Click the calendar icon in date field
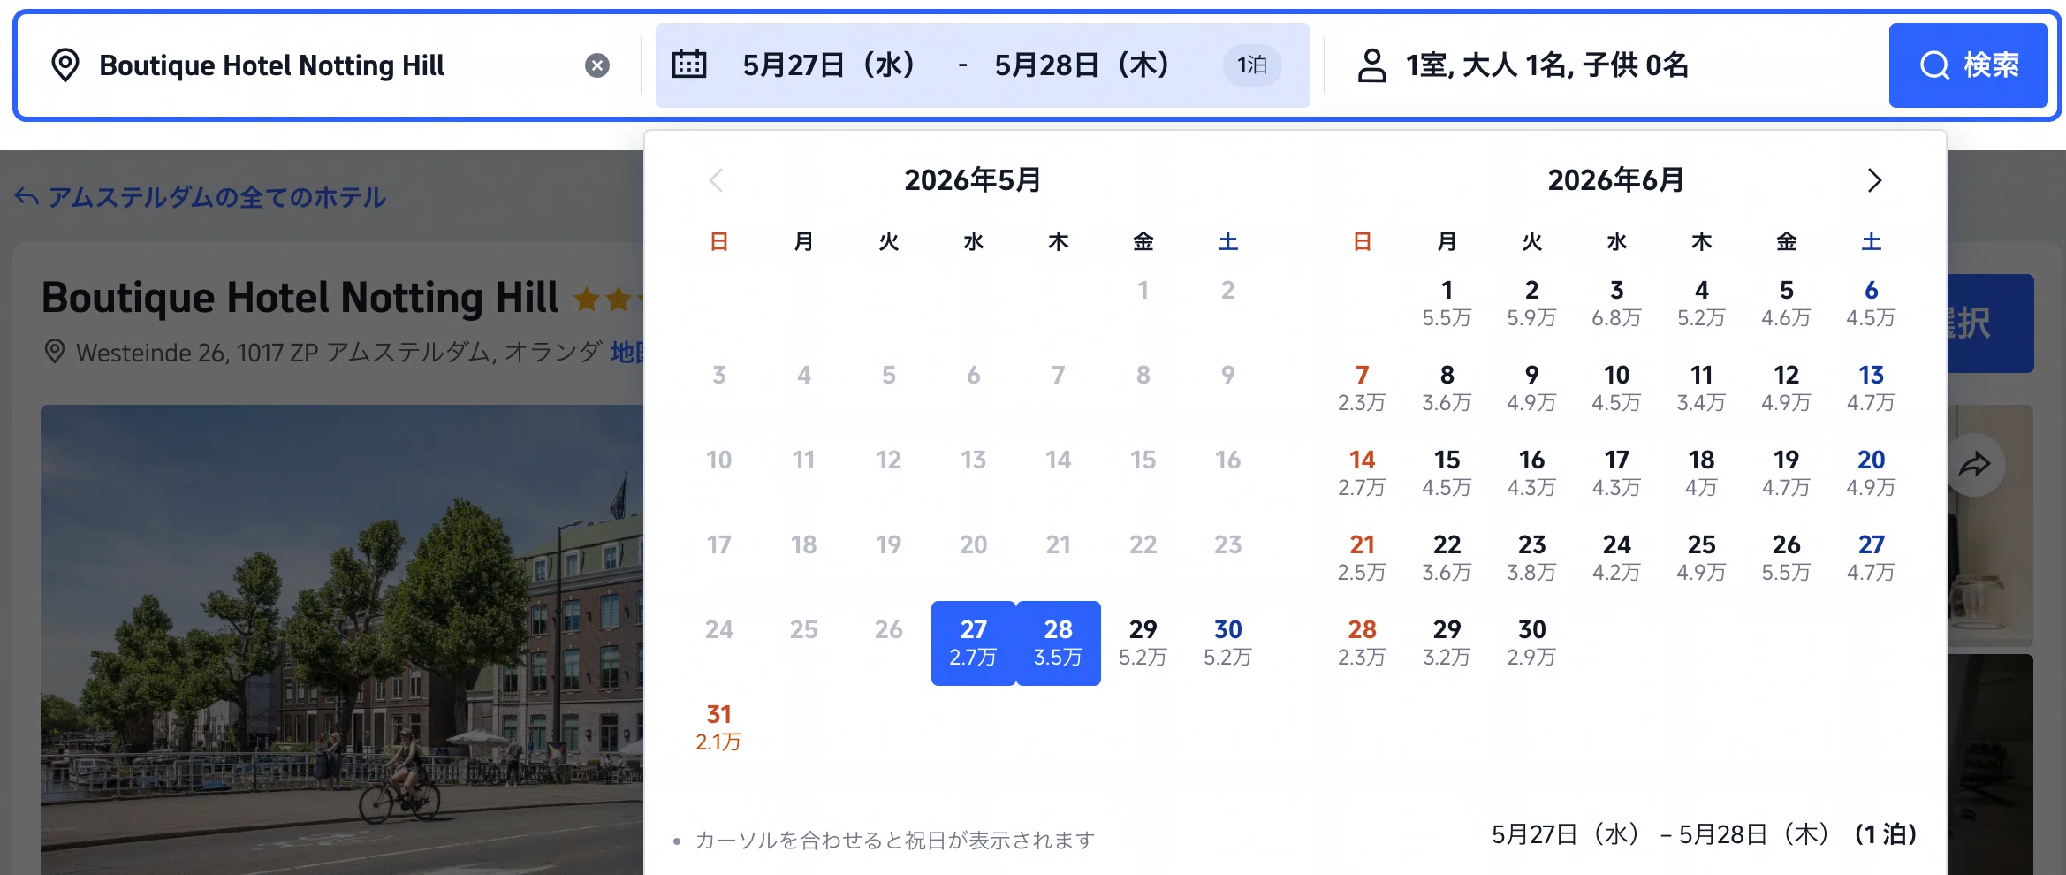This screenshot has height=875, width=2066. coord(689,65)
